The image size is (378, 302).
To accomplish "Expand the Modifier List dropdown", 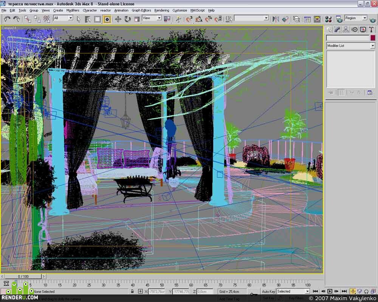I will coord(351,46).
